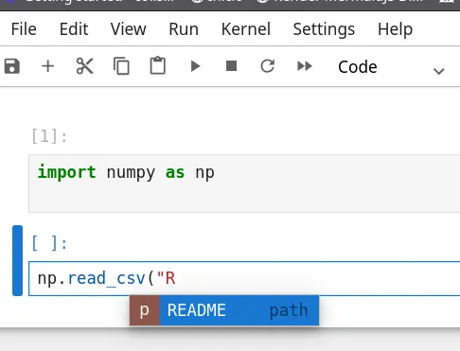This screenshot has width=460, height=351.
Task: Click the import numpy code cell
Action: coord(244,184)
